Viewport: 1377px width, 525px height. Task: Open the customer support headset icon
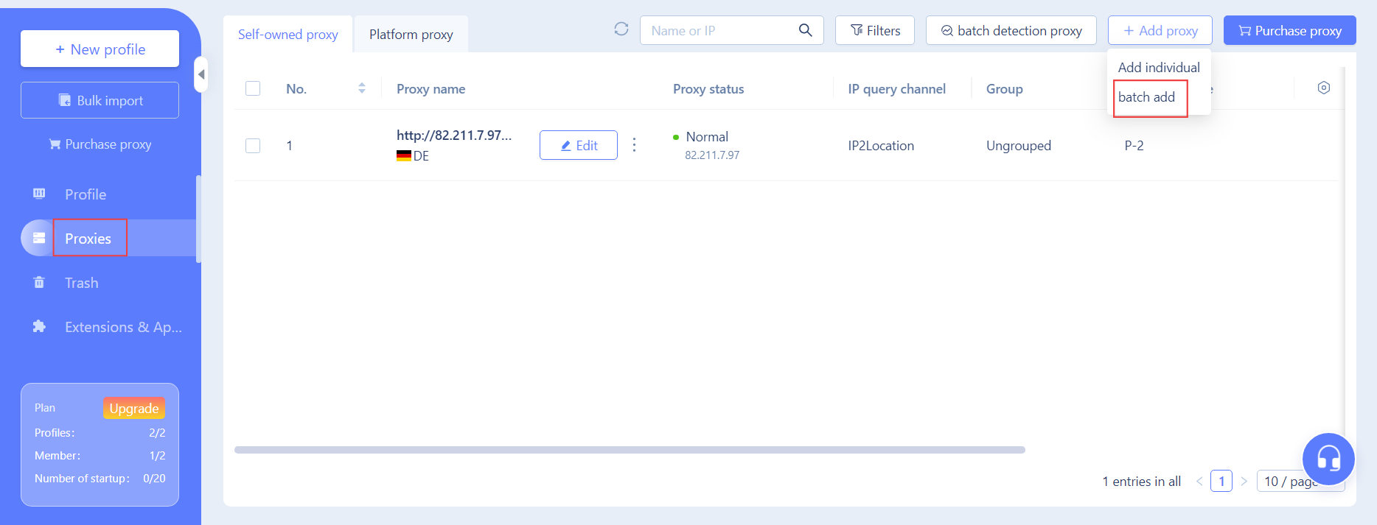pyautogui.click(x=1328, y=459)
